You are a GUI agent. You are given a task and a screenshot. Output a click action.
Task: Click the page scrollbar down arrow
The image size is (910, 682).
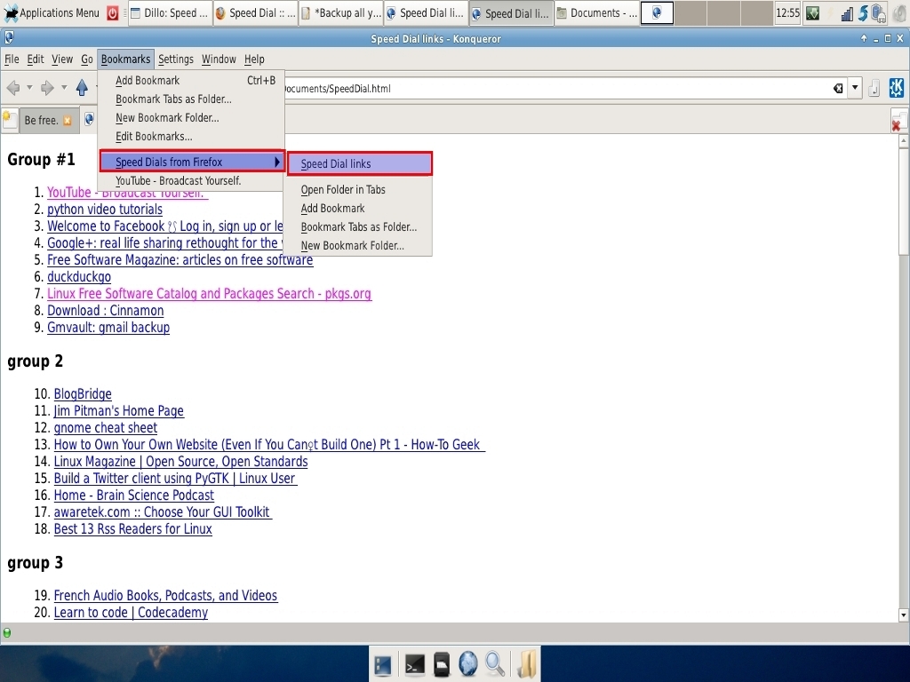903,615
